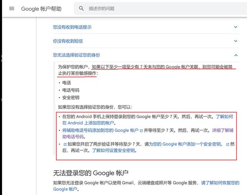Viewport: 247px width, 195px height.
Task: Click the search magnifier icon
Action: 81,9
